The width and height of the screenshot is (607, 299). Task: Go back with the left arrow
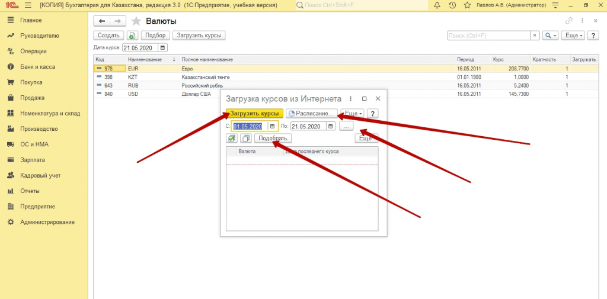(102, 21)
